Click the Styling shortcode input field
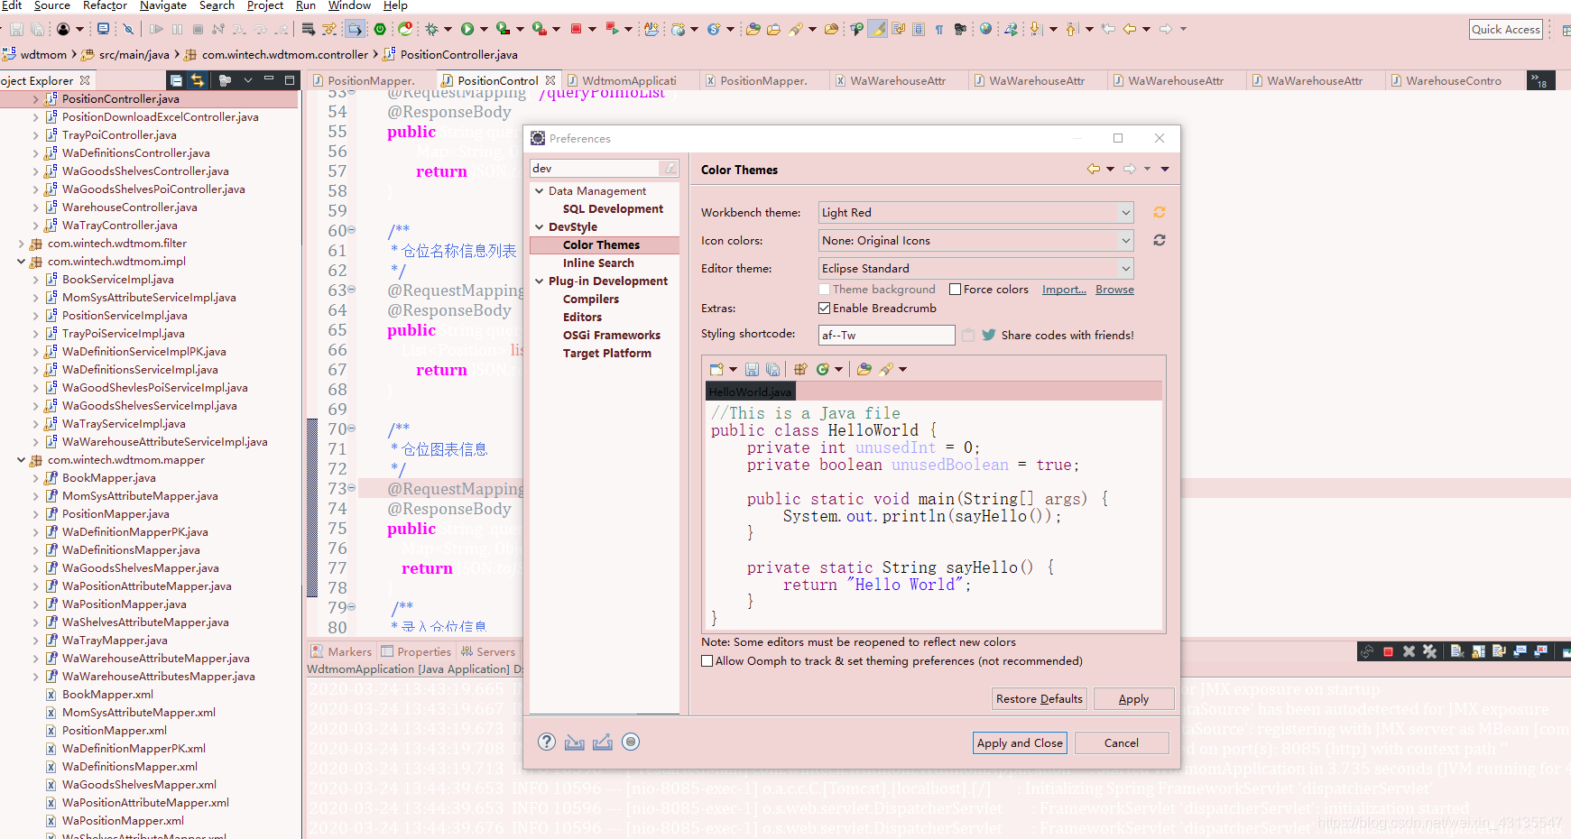Image resolution: width=1571 pixels, height=839 pixels. [886, 335]
